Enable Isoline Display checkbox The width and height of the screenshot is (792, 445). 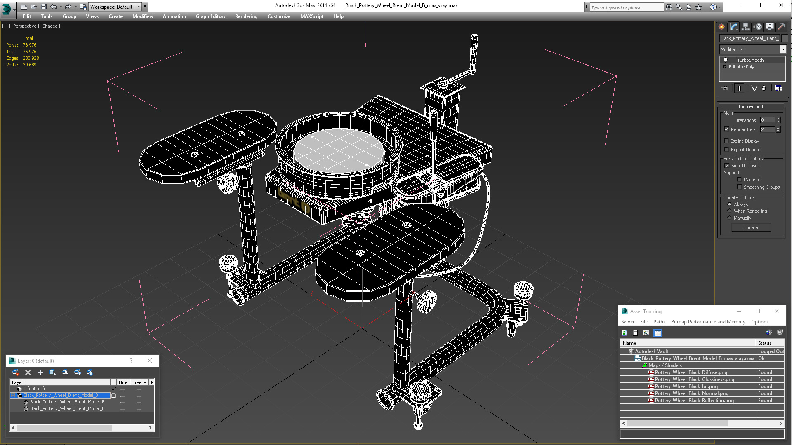coord(727,141)
